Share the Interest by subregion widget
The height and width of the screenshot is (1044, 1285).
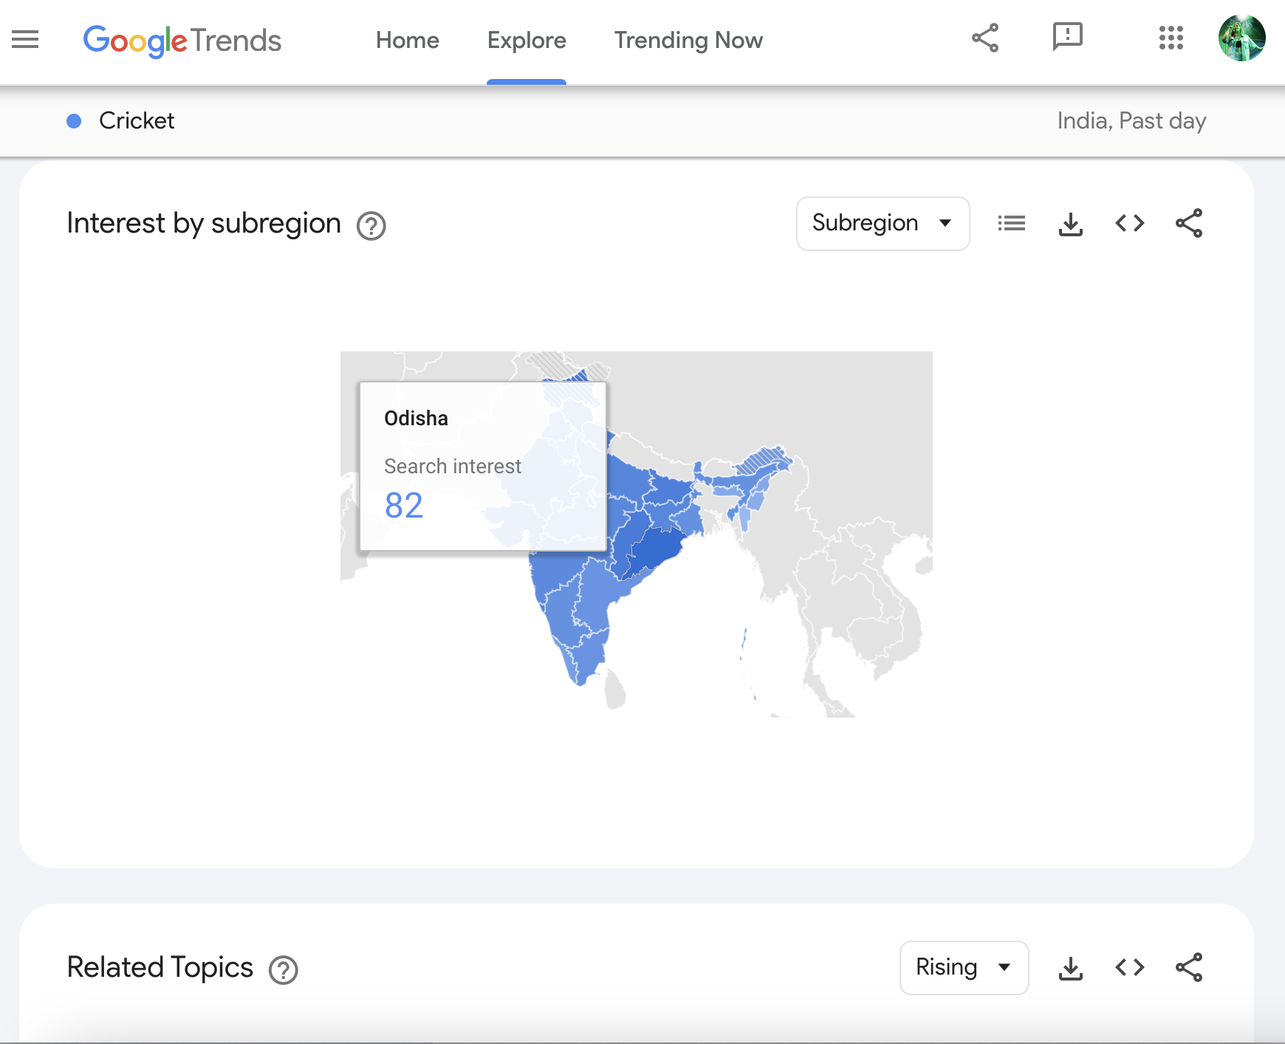point(1188,223)
